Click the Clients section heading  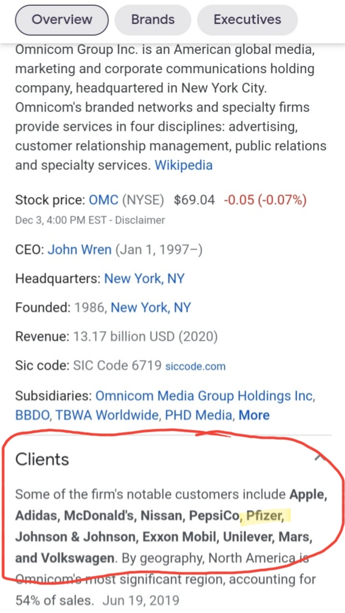click(42, 459)
